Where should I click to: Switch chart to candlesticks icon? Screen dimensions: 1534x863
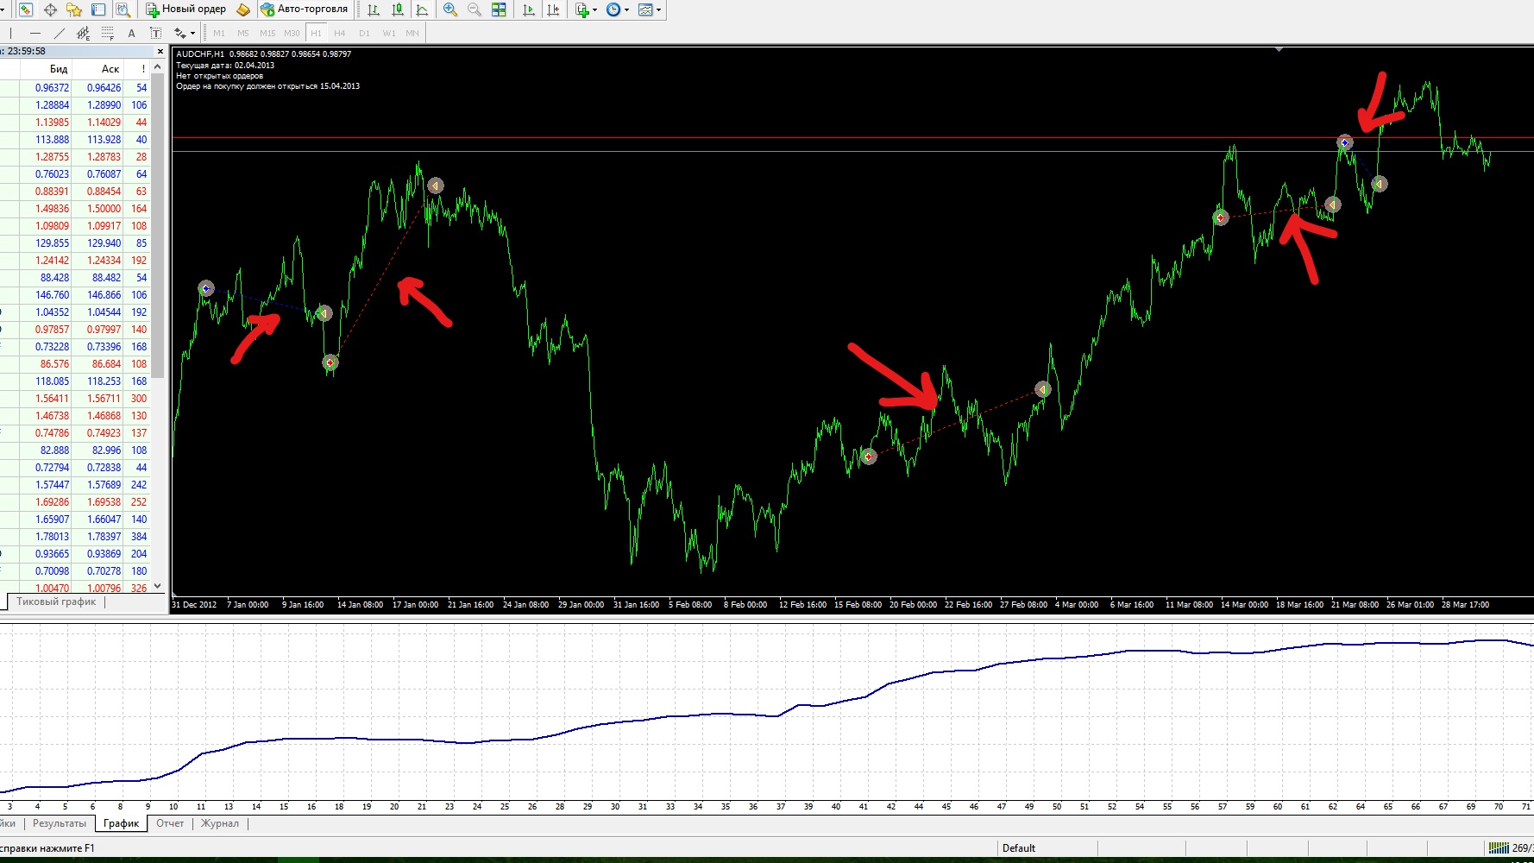point(398,9)
